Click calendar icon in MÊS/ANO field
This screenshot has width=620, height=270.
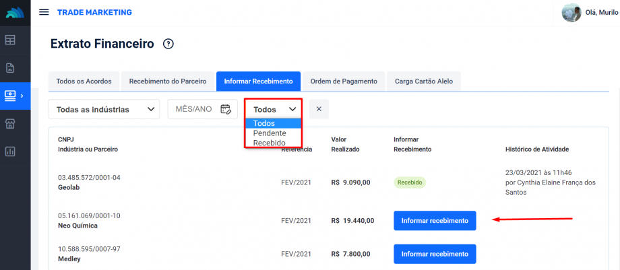point(226,109)
